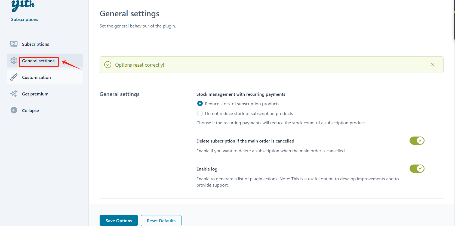Click the General settings gear icon
455x226 pixels.
(x=14, y=60)
